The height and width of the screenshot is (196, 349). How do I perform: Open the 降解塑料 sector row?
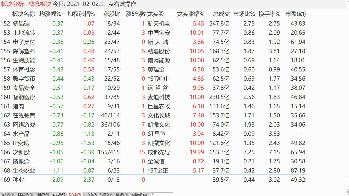coord(153,51)
